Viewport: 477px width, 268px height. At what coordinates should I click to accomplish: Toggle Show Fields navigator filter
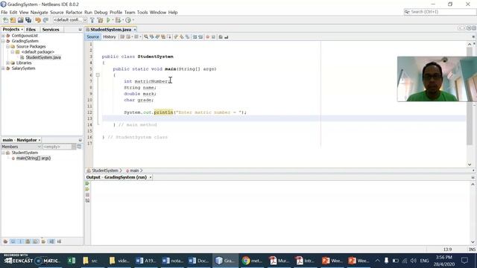point(13,241)
